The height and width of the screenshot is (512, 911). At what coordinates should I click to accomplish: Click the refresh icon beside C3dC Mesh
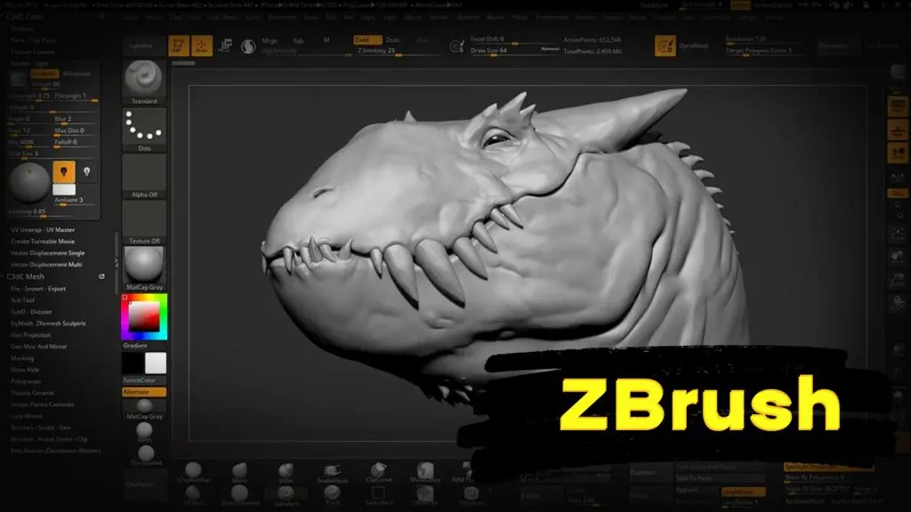pyautogui.click(x=101, y=277)
